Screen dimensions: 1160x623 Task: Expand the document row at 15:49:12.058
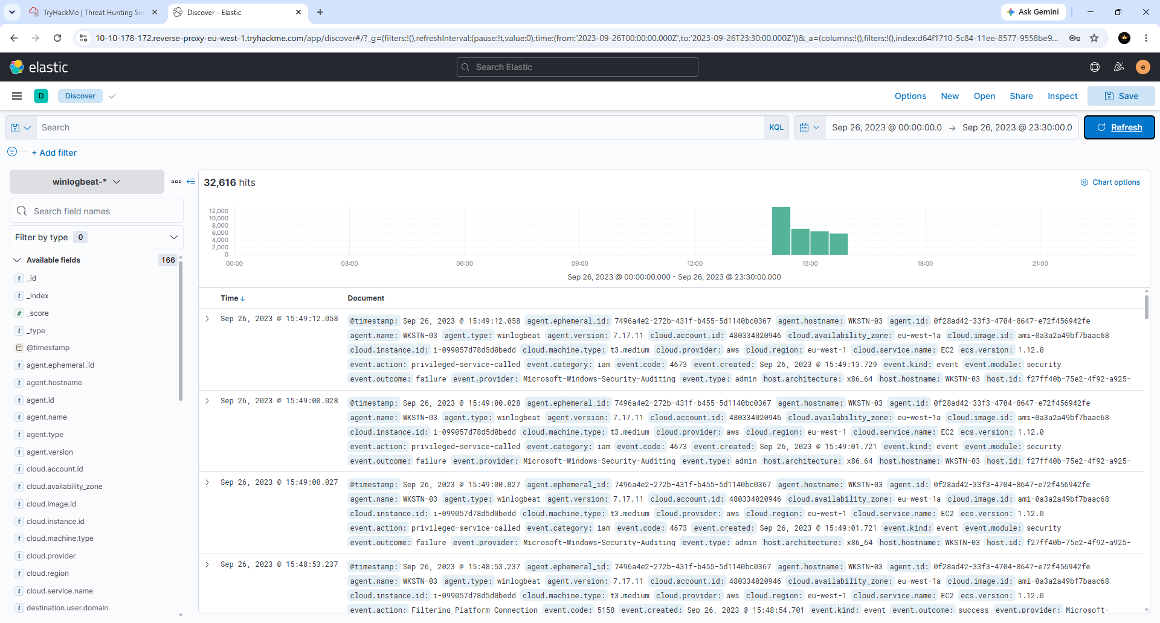coord(207,319)
